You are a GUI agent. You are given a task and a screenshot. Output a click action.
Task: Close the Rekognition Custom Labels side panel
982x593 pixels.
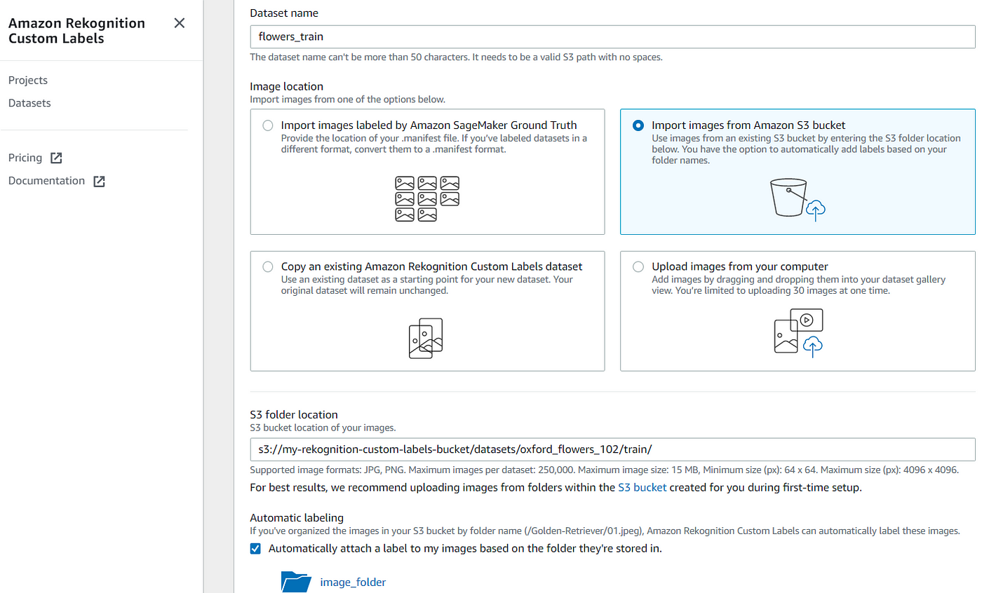(x=180, y=23)
